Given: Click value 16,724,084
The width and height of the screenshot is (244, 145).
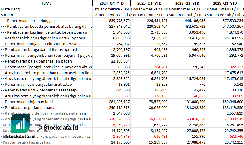Looking at the screenshot, I should pos(196,78).
